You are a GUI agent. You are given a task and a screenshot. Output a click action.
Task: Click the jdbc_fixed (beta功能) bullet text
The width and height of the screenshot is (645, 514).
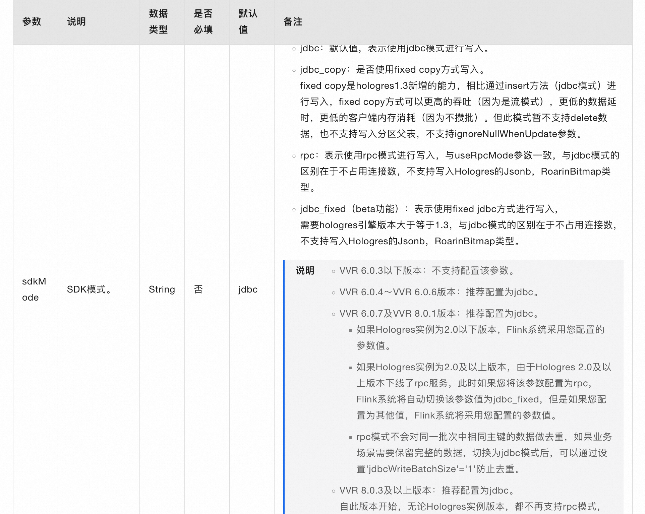pos(429,209)
